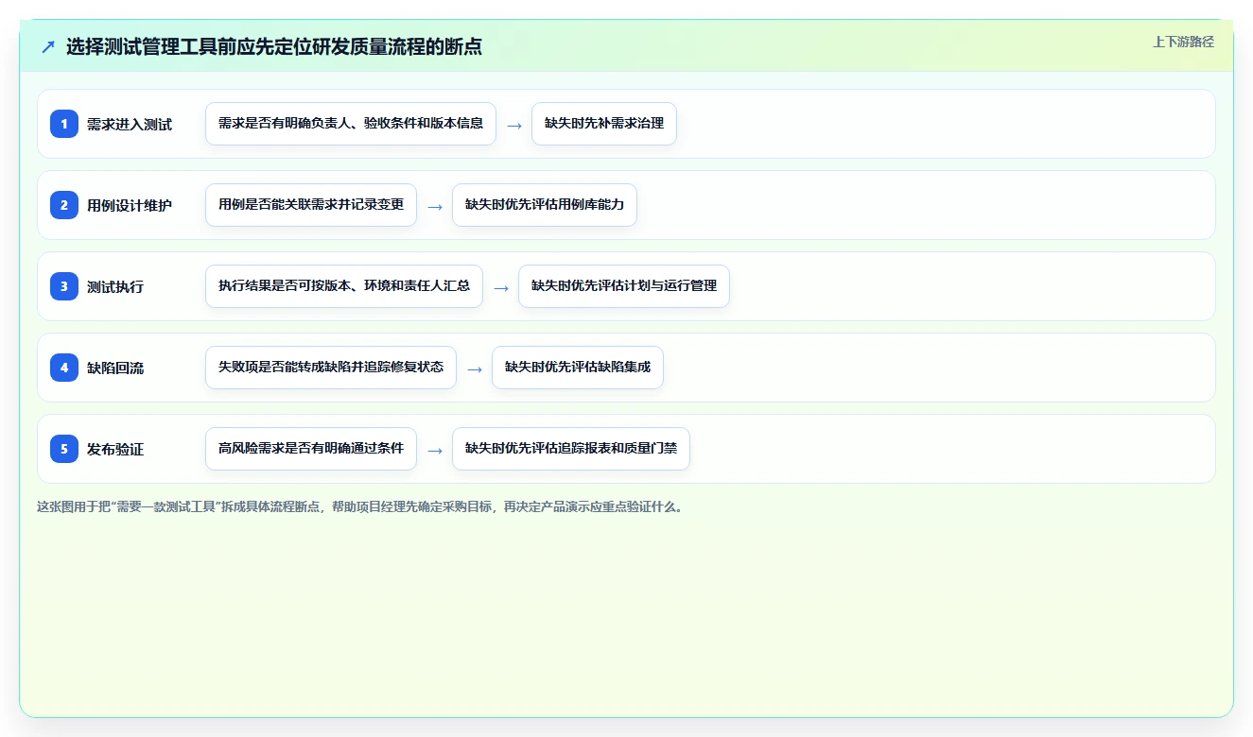Click the 上下游路径 label
This screenshot has height=737, width=1253.
coord(1183,42)
